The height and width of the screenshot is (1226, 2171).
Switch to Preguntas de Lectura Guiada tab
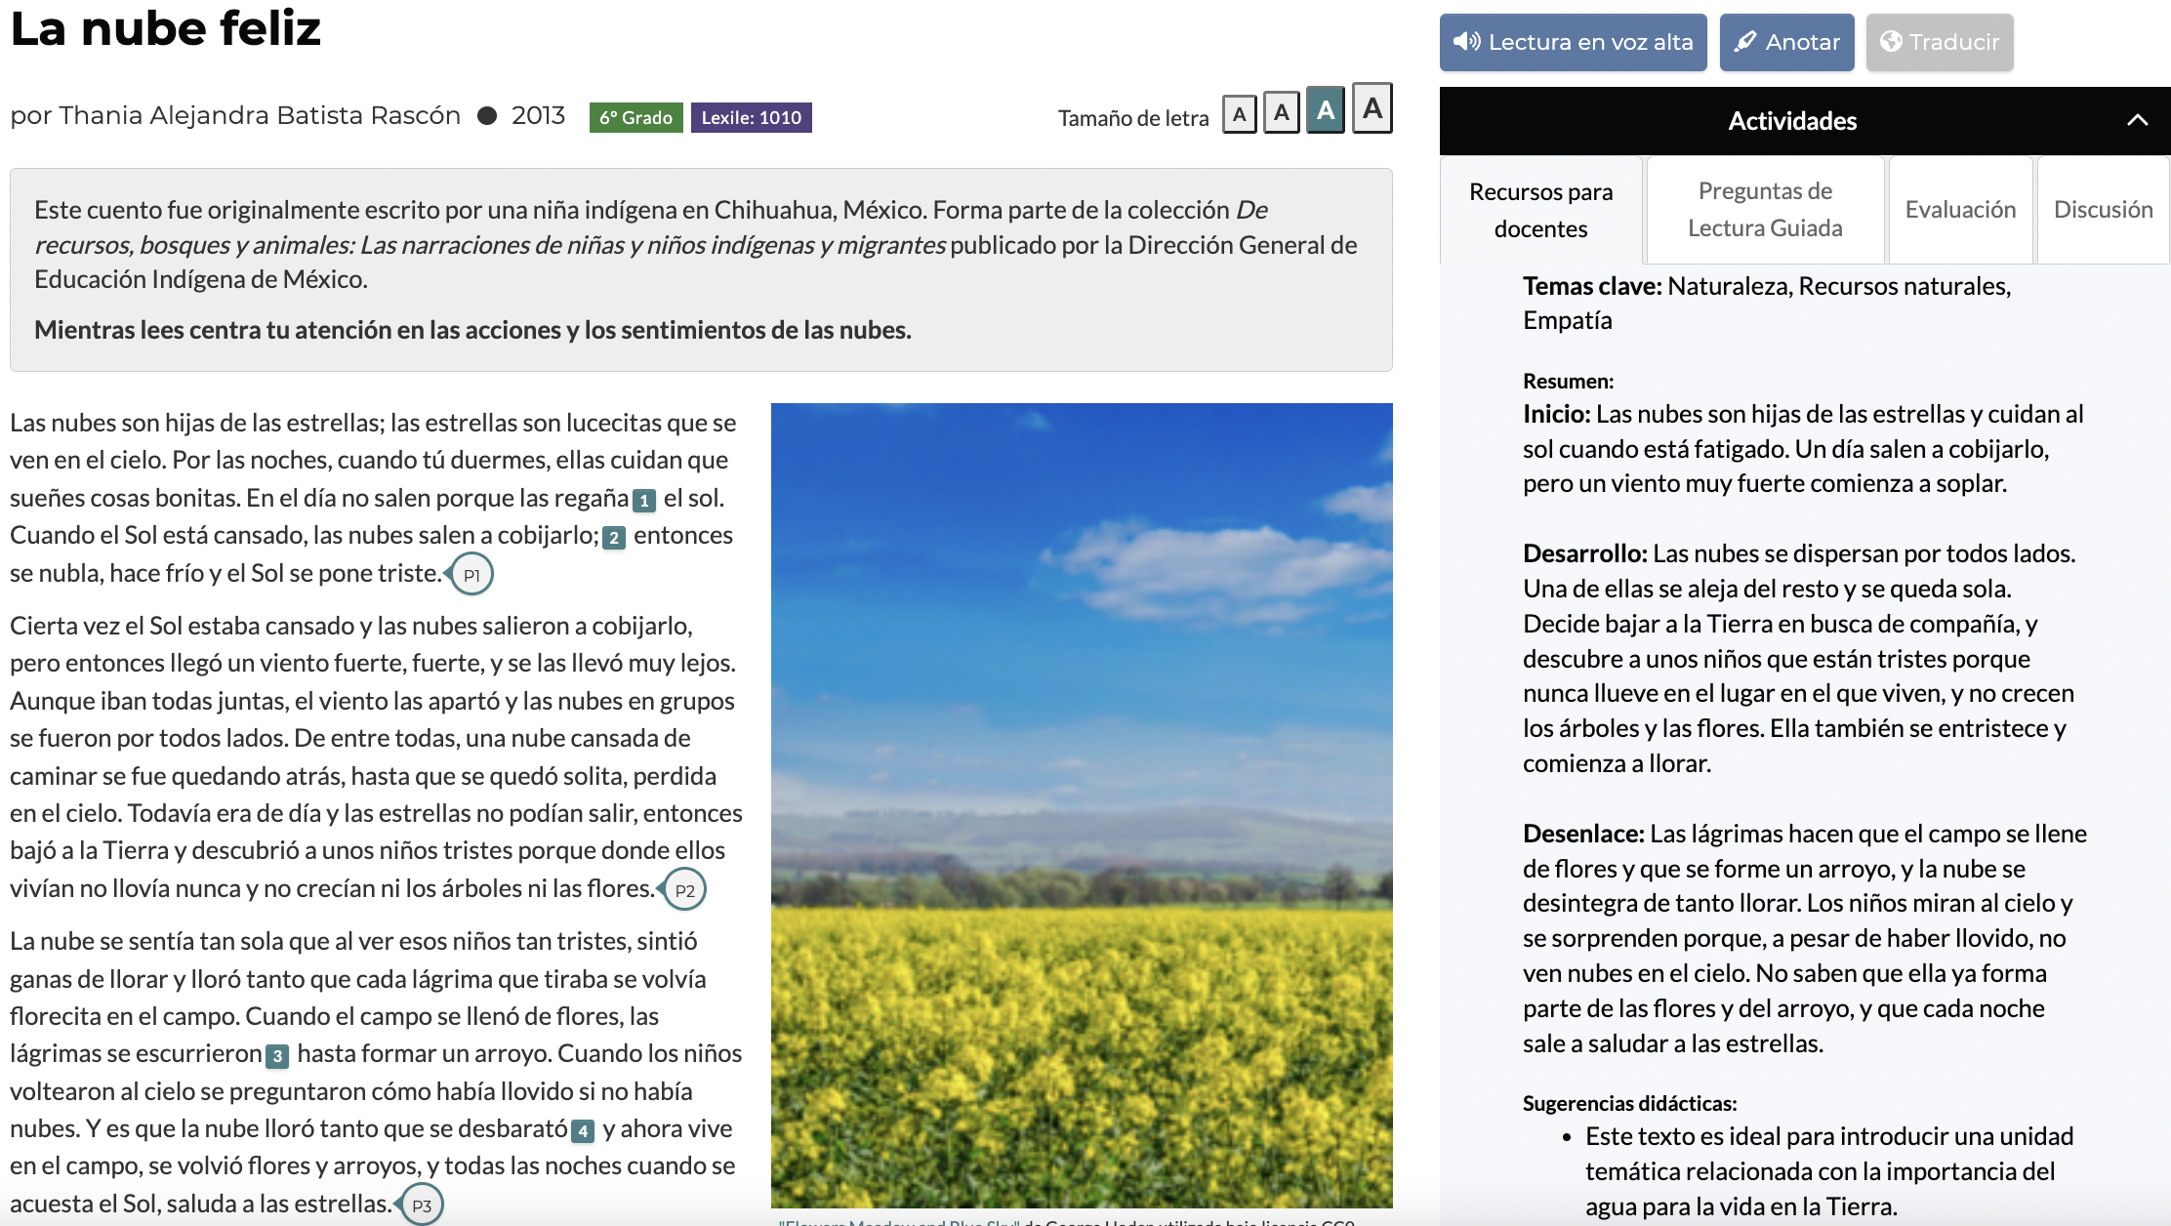click(1766, 210)
